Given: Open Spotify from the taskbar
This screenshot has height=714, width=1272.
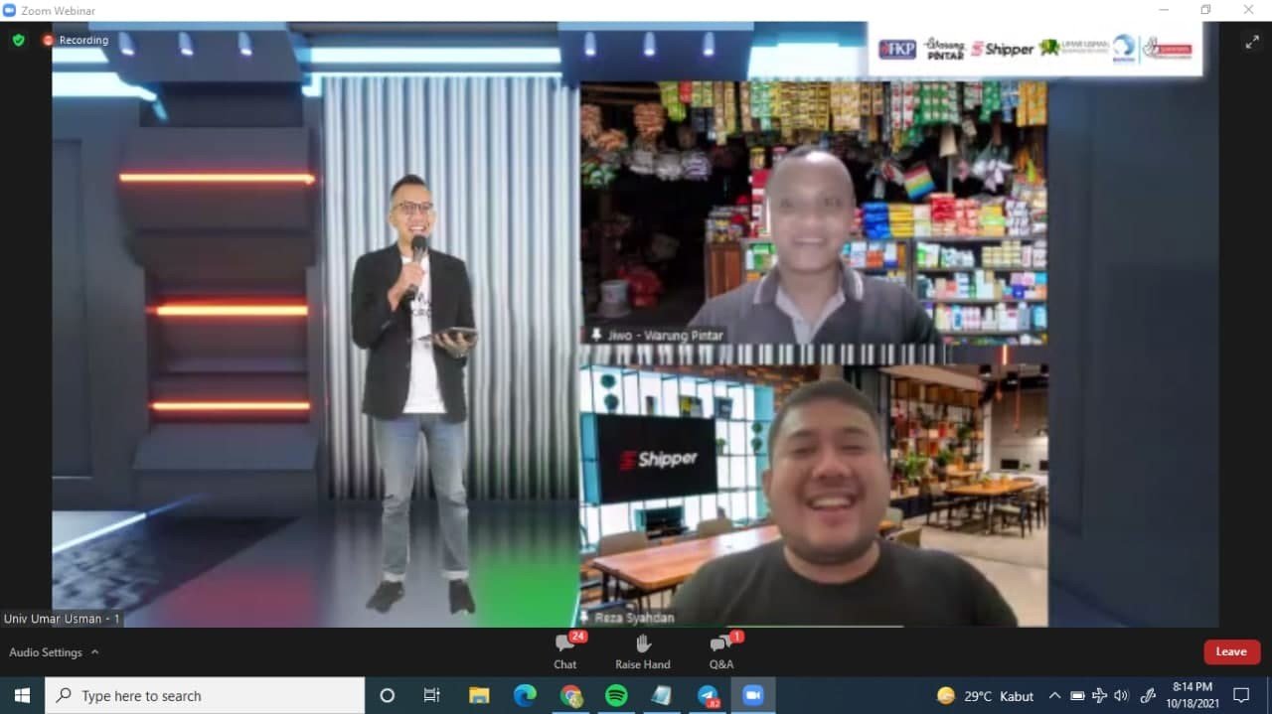Looking at the screenshot, I should (616, 696).
